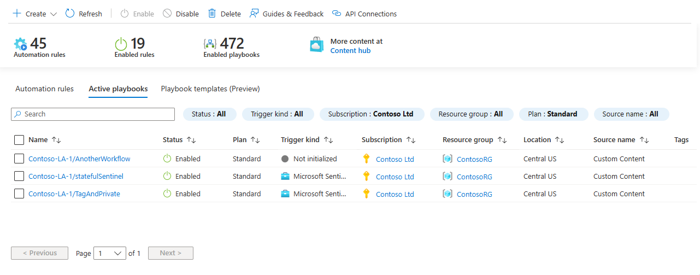700x275 pixels.
Task: Click the Content hub shopping bag icon
Action: pos(317,45)
